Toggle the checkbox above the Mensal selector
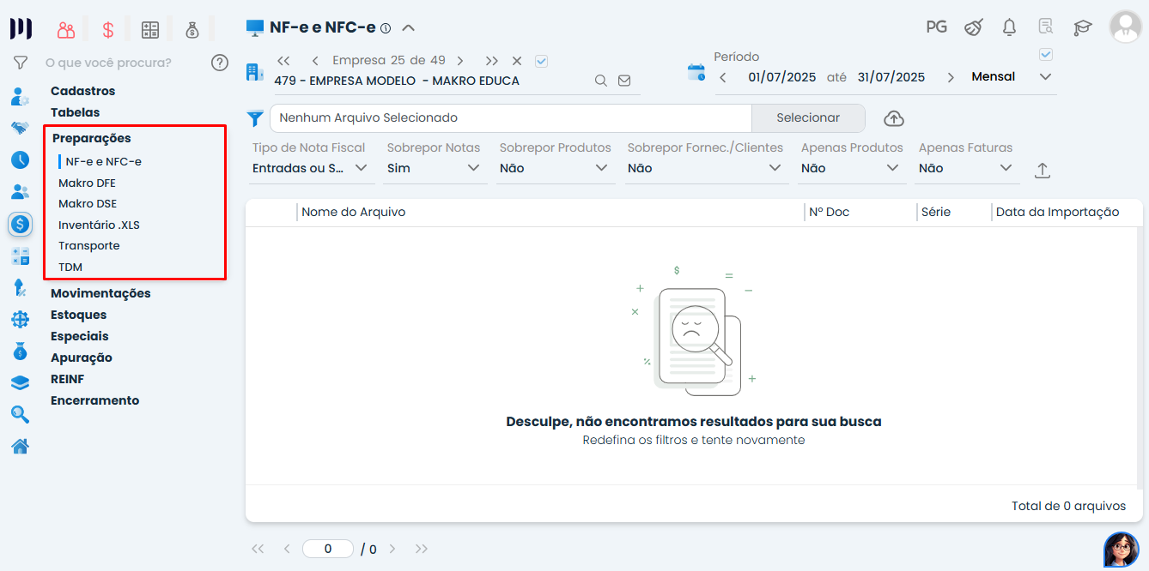This screenshot has width=1149, height=571. coord(1045,55)
